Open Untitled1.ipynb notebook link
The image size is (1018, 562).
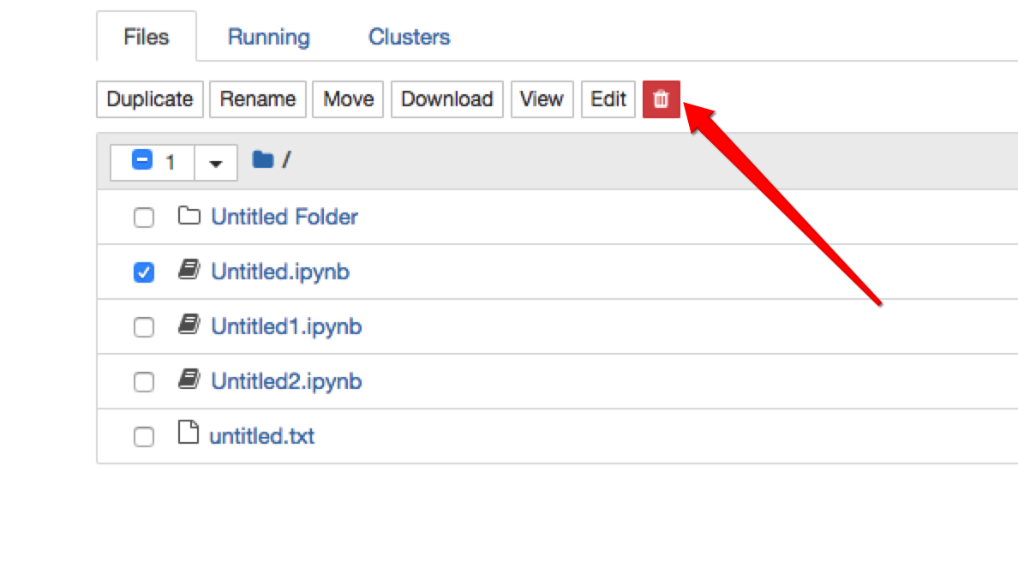pos(285,326)
